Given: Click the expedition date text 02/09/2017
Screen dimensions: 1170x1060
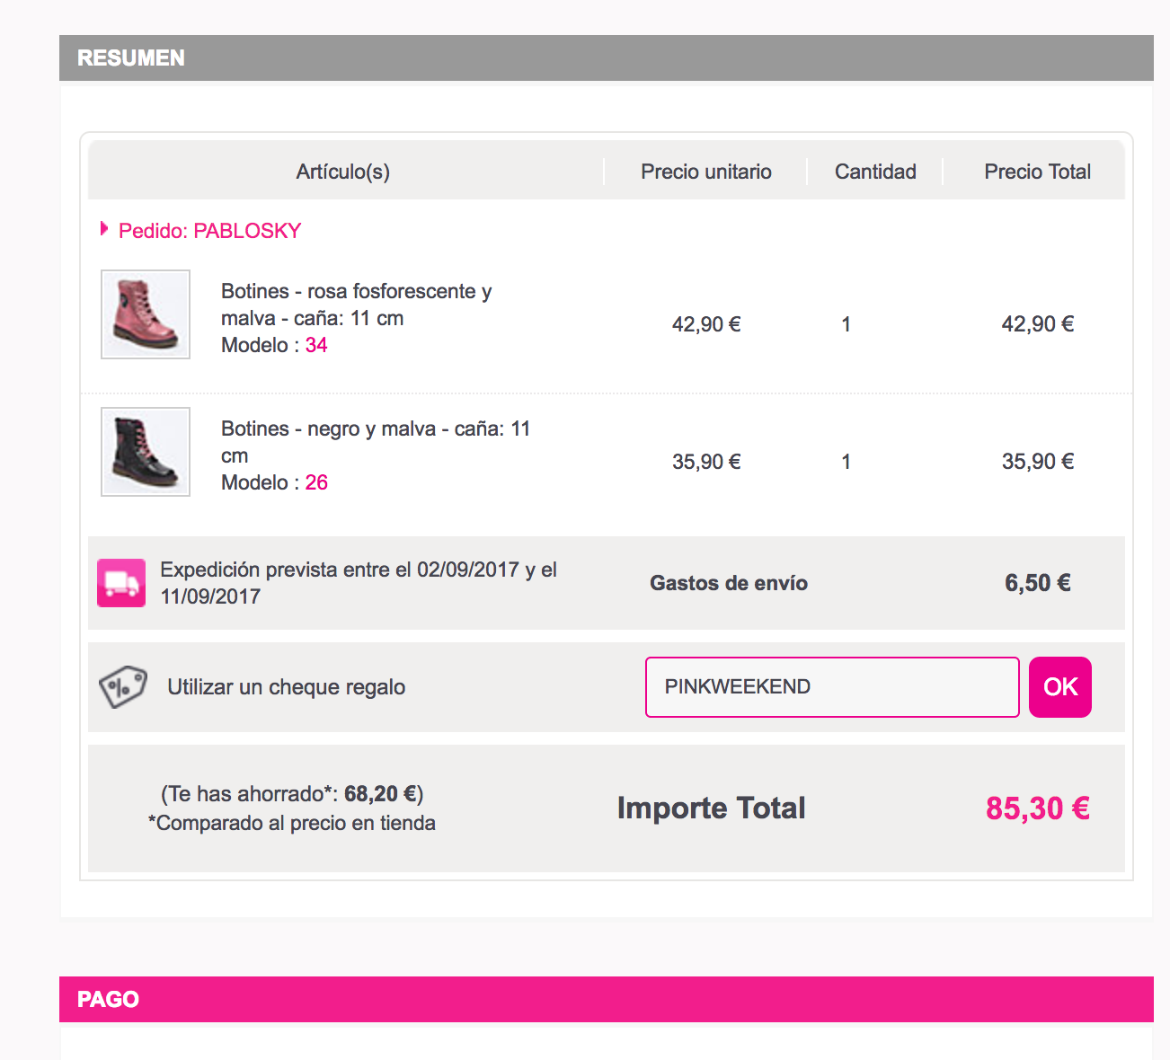Looking at the screenshot, I should tap(468, 570).
